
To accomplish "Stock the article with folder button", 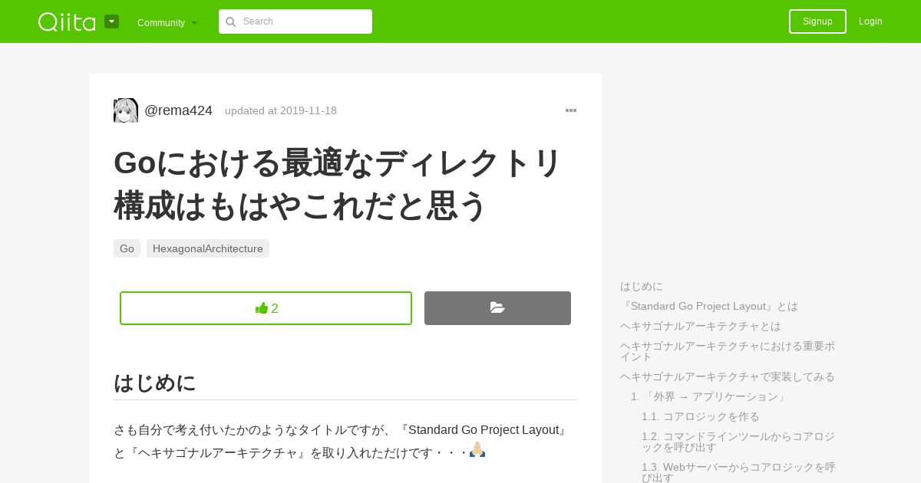I will (x=497, y=308).
